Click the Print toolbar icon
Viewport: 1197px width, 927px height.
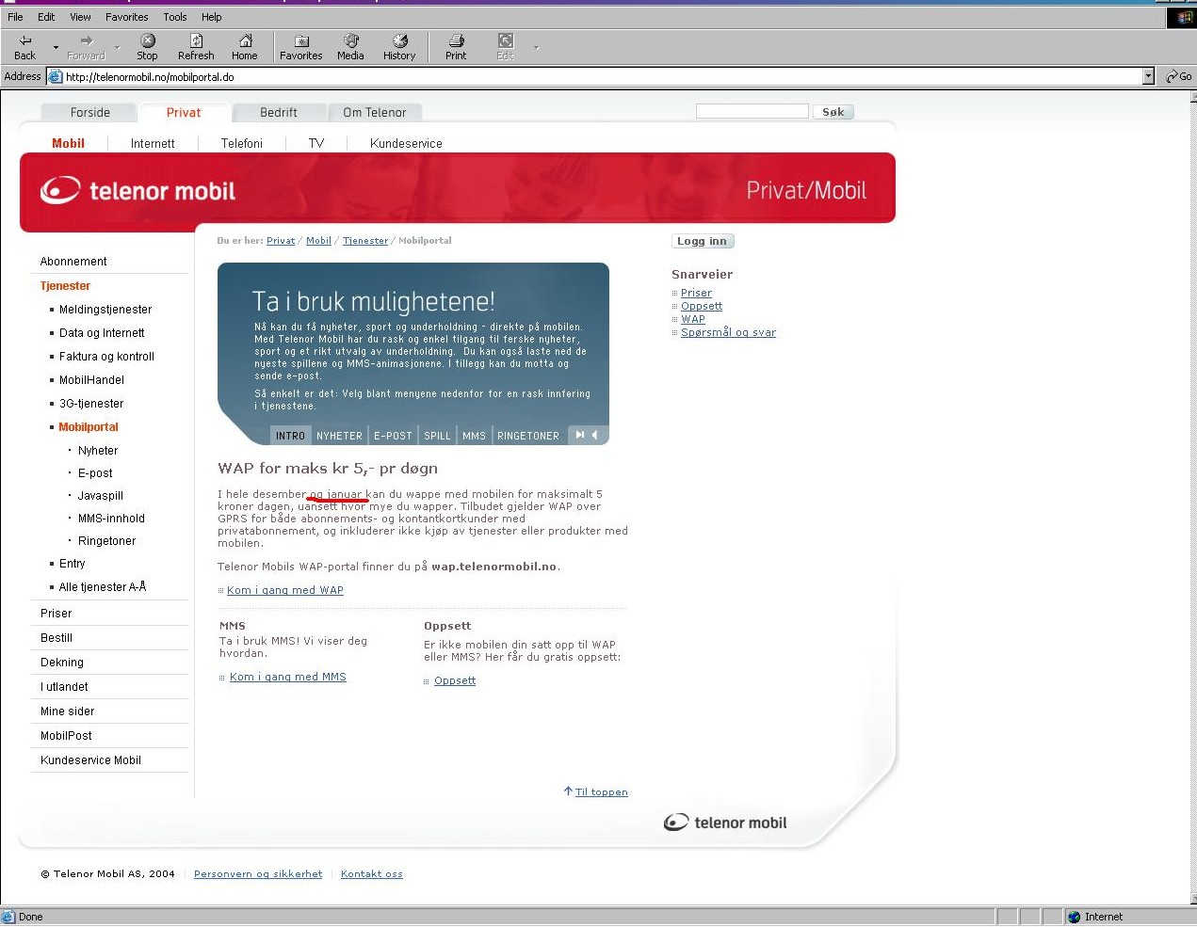[456, 46]
